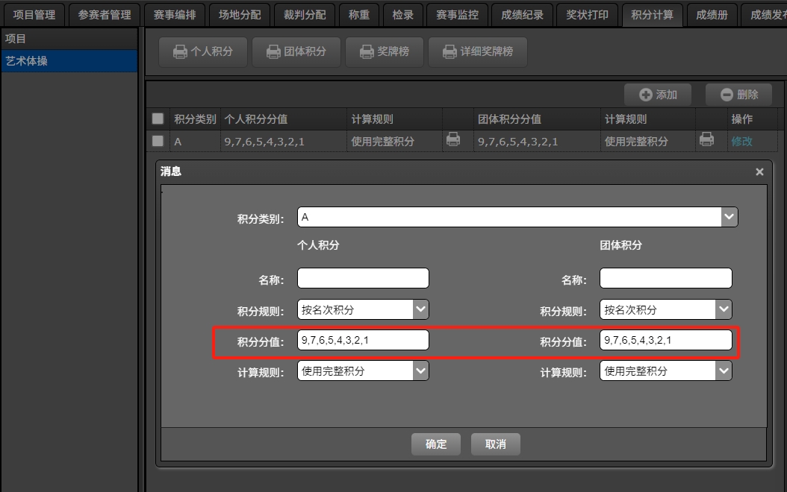Switch to the 赛事监控 tab

point(458,15)
